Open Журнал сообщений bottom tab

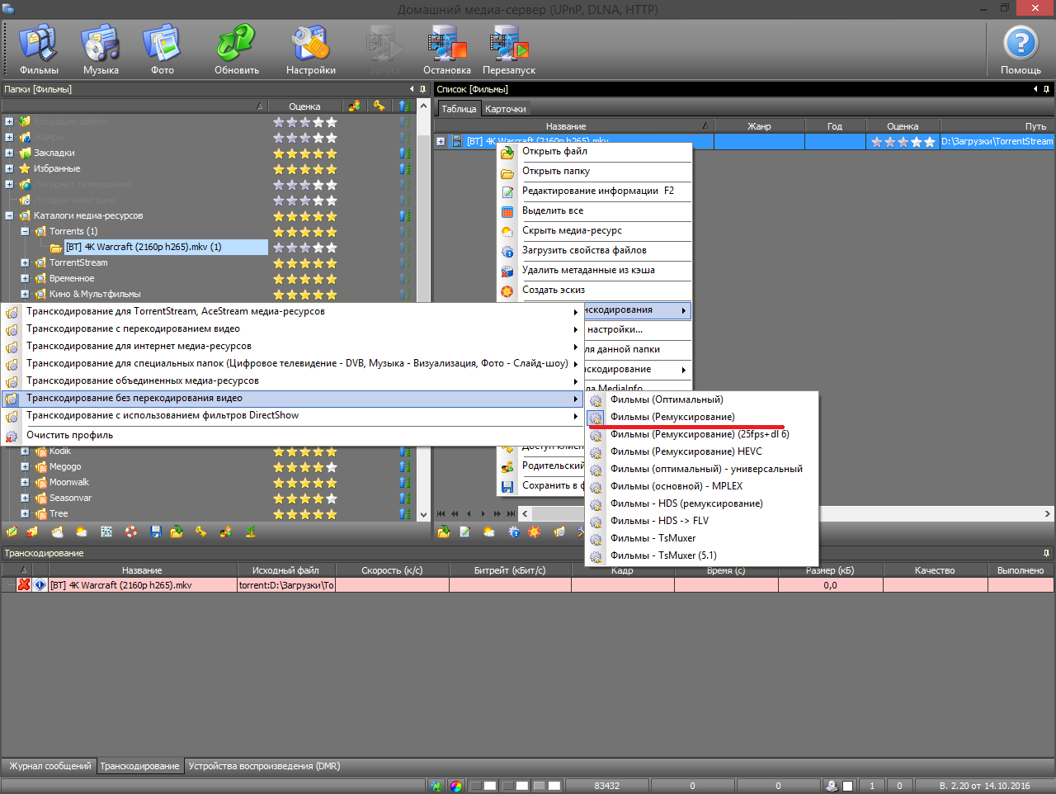click(49, 766)
